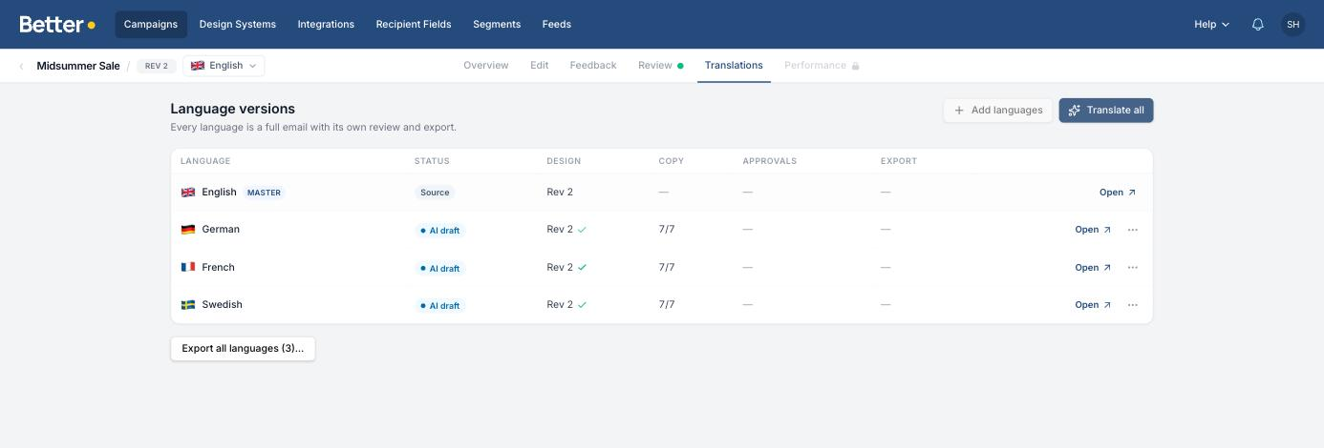Open the Feeds section
Image resolution: width=1324 pixels, height=448 pixels.
coord(557,25)
